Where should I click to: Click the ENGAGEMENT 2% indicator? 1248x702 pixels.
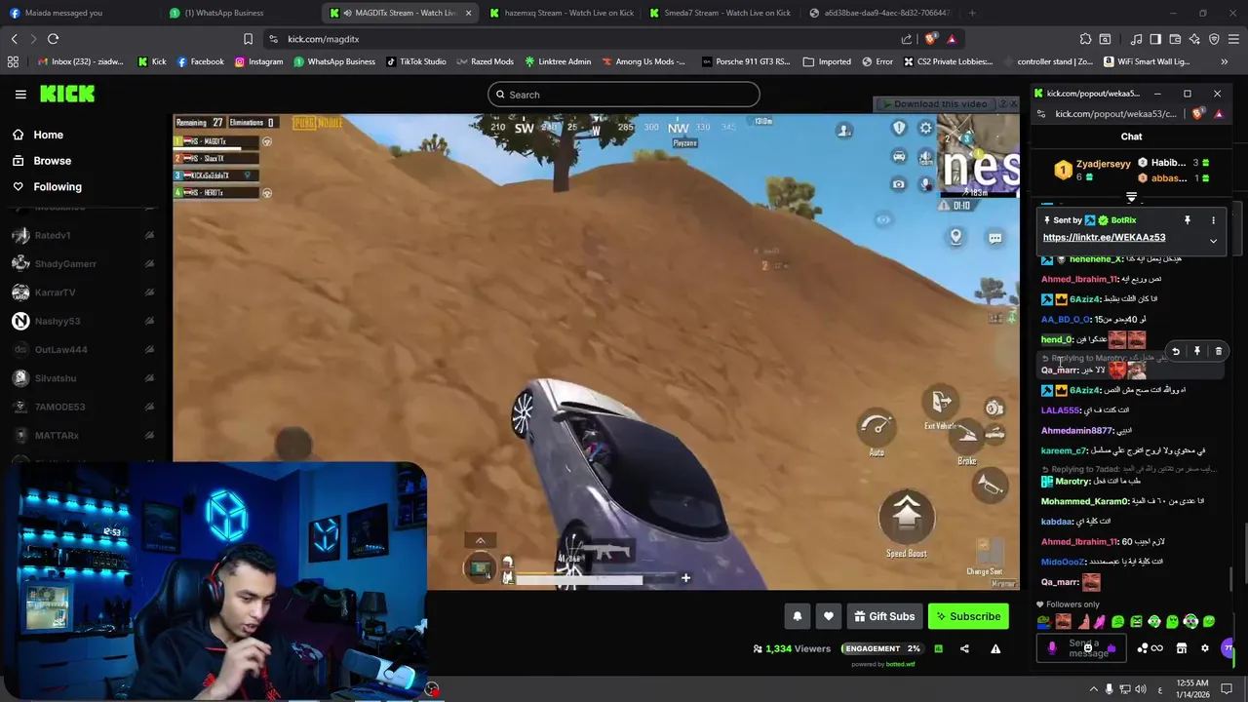882,648
